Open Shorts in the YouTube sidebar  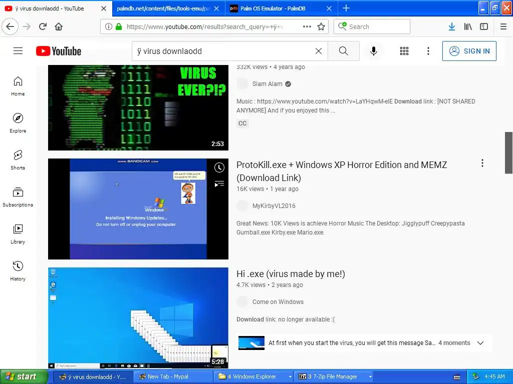(18, 160)
